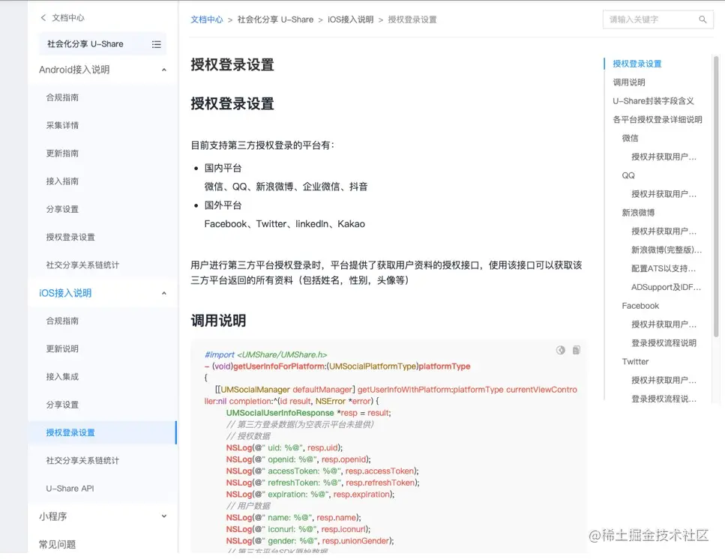The image size is (725, 559).
Task: Open 采集详情 in sidebar
Action: [62, 125]
